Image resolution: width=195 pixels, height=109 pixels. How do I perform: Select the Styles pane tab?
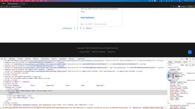[x=170, y=62]
